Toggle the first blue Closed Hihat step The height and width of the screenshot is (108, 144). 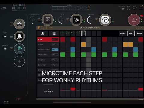(73, 49)
